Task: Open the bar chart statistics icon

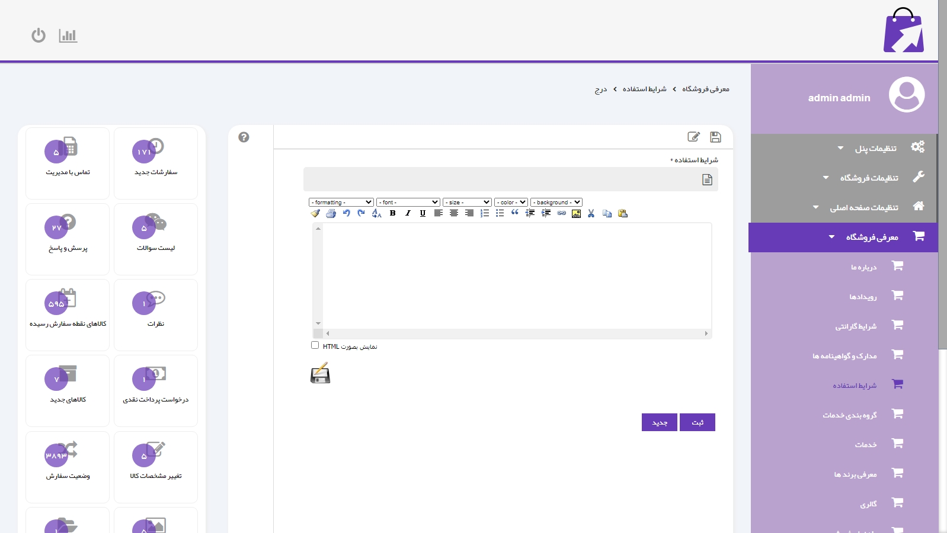Action: pos(68,36)
